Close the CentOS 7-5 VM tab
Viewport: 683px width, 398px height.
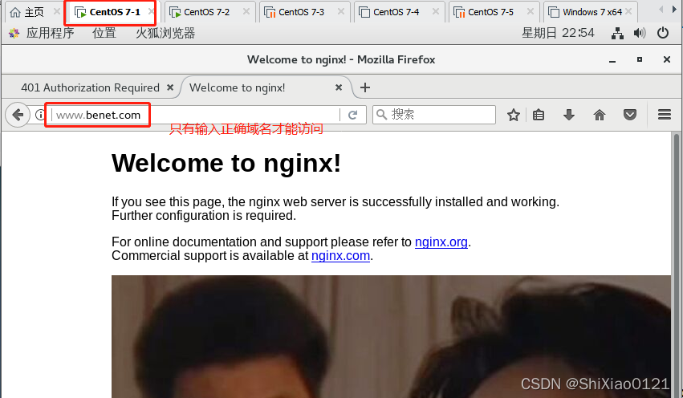click(531, 12)
